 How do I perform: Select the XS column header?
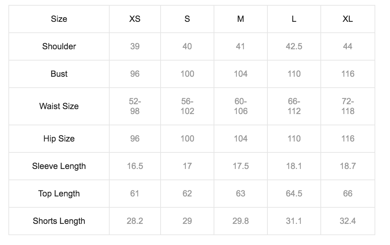pyautogui.click(x=135, y=19)
